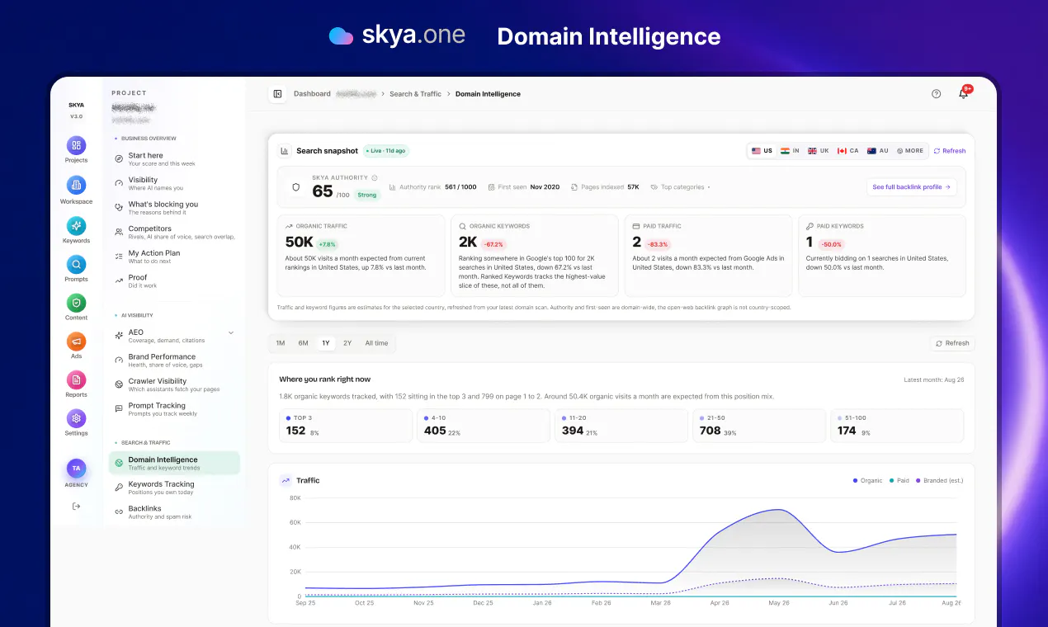
Task: Click the Paid Traffic card
Action: point(709,256)
